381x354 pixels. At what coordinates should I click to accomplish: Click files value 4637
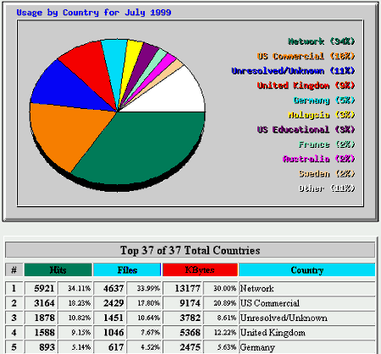pyautogui.click(x=113, y=288)
